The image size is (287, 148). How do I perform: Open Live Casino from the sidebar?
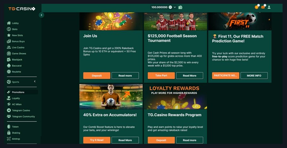(x=15, y=48)
